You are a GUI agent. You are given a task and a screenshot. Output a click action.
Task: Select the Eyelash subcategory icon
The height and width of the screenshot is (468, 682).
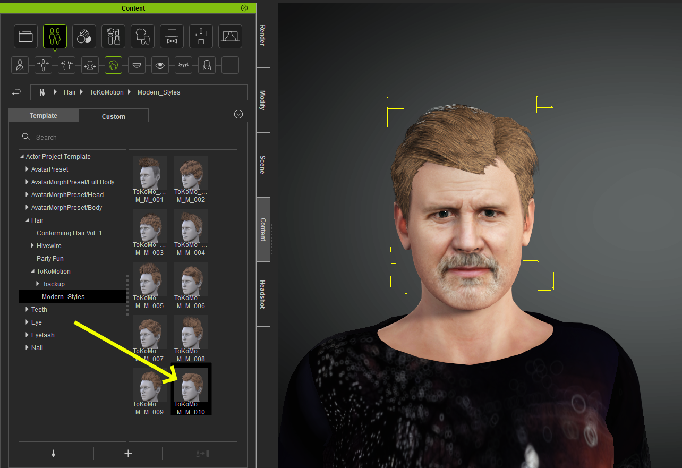pyautogui.click(x=183, y=65)
